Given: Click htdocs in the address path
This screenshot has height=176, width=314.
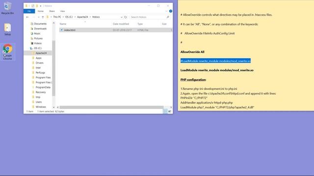Looking at the screenshot, I should [96, 17].
